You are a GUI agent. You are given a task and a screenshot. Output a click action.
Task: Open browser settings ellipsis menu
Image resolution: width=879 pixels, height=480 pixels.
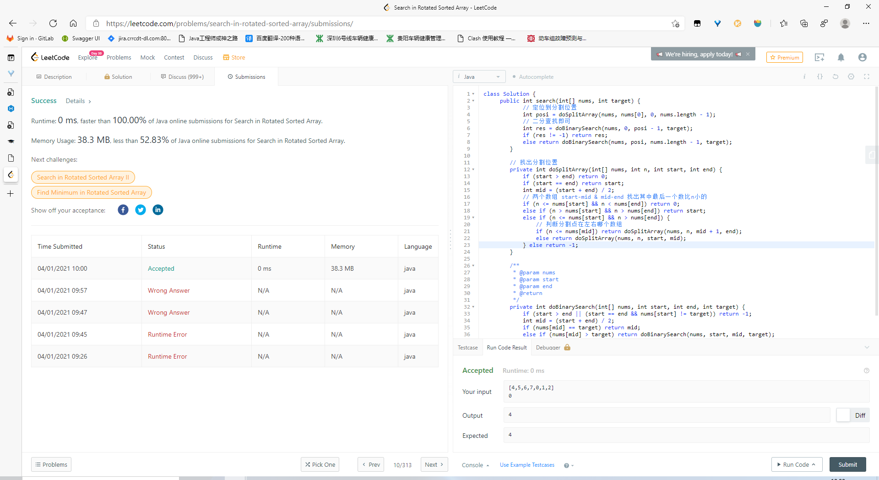click(x=866, y=23)
